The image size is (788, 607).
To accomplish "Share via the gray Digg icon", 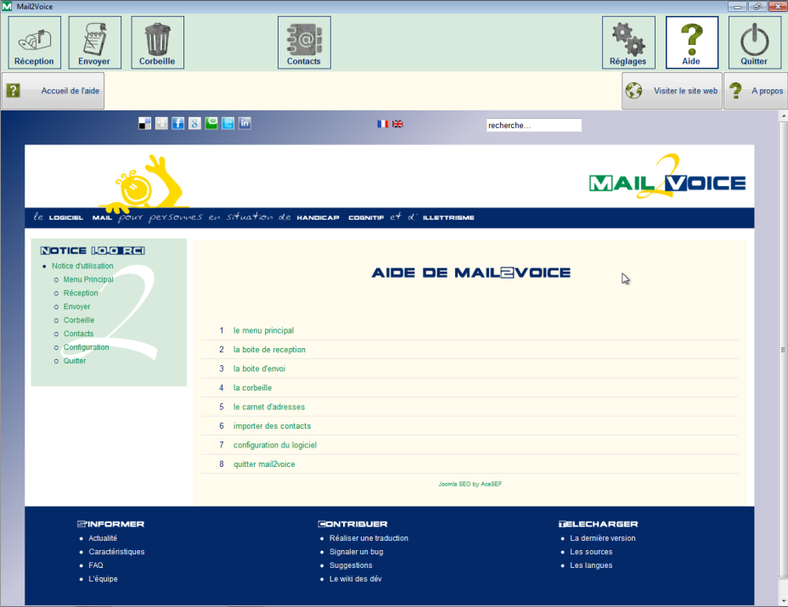I will pos(161,124).
